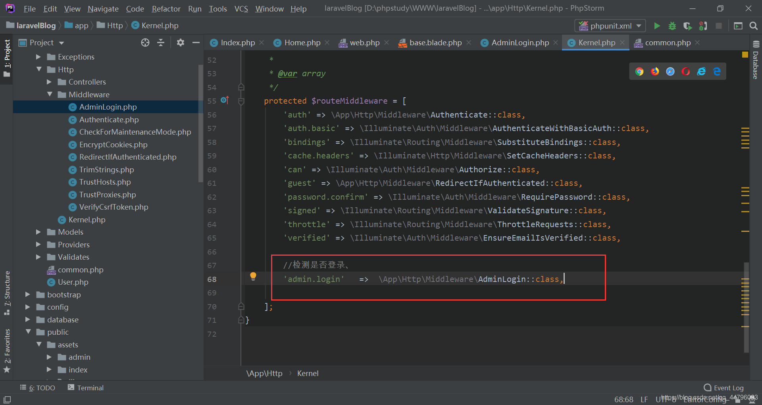Click the stop process square icon
The height and width of the screenshot is (405, 762).
click(718, 26)
